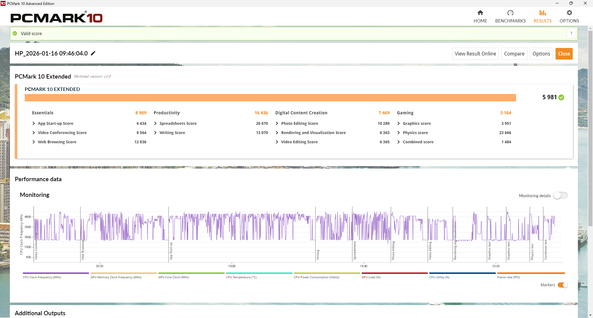Click the green Valid score check icon

click(x=15, y=33)
